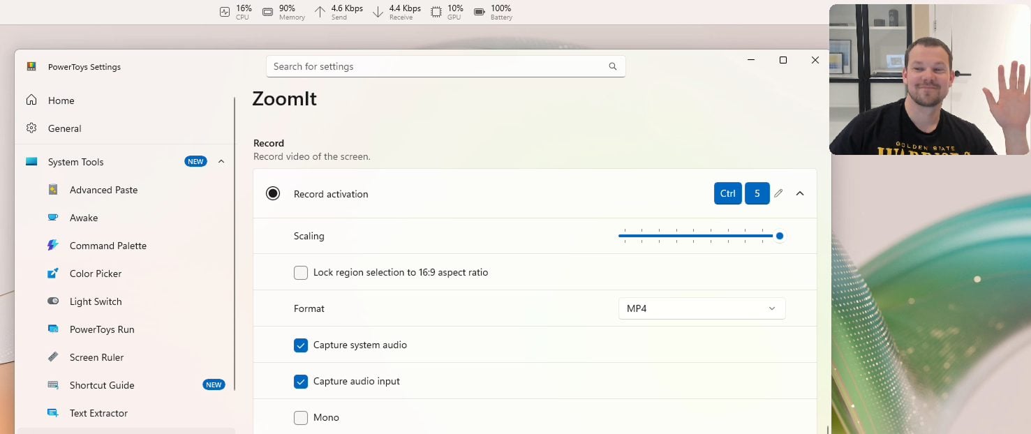Image resolution: width=1031 pixels, height=434 pixels.
Task: Collapse the System Tools group chevron
Action: point(221,161)
